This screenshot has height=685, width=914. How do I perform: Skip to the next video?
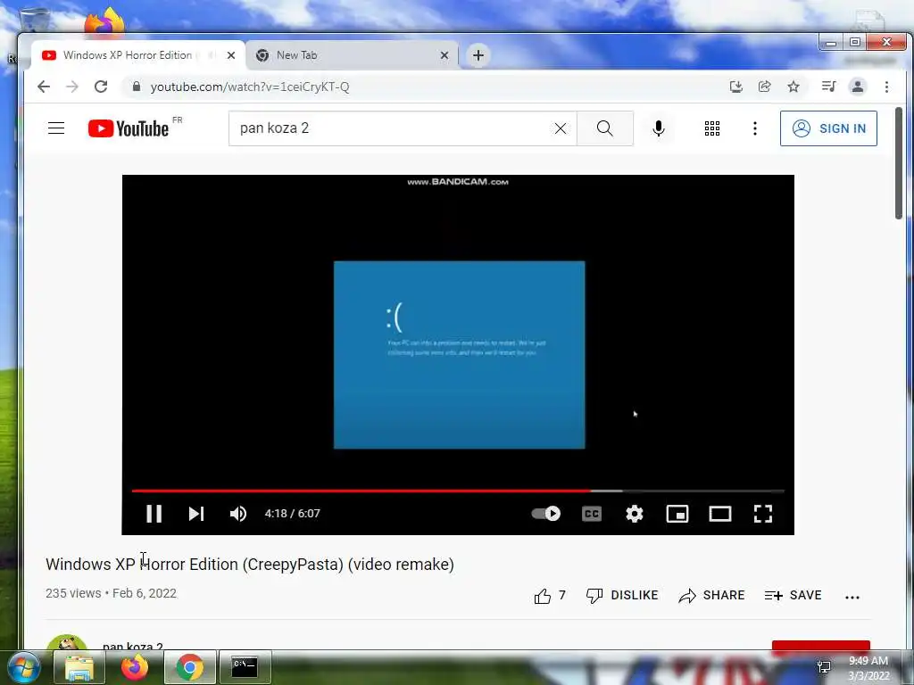tap(196, 513)
